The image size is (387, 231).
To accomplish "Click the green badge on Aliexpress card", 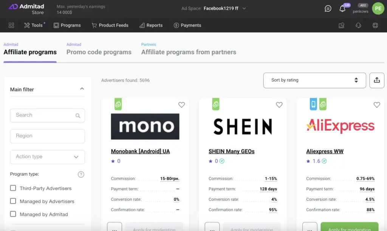I will click(x=323, y=104).
